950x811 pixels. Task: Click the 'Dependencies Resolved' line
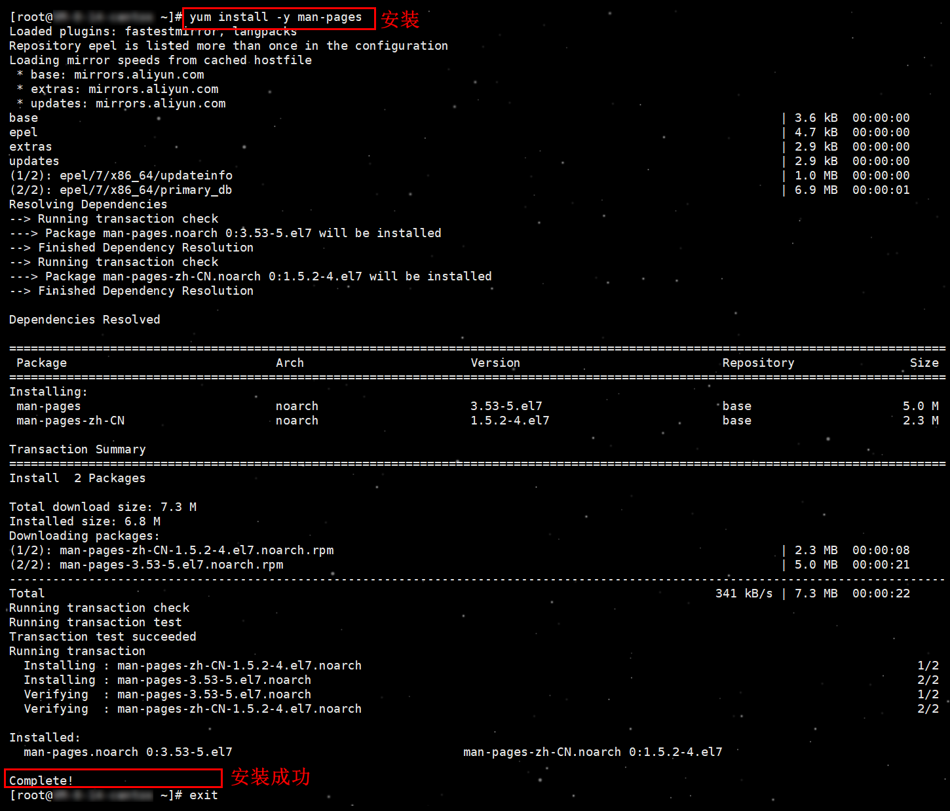(x=85, y=320)
